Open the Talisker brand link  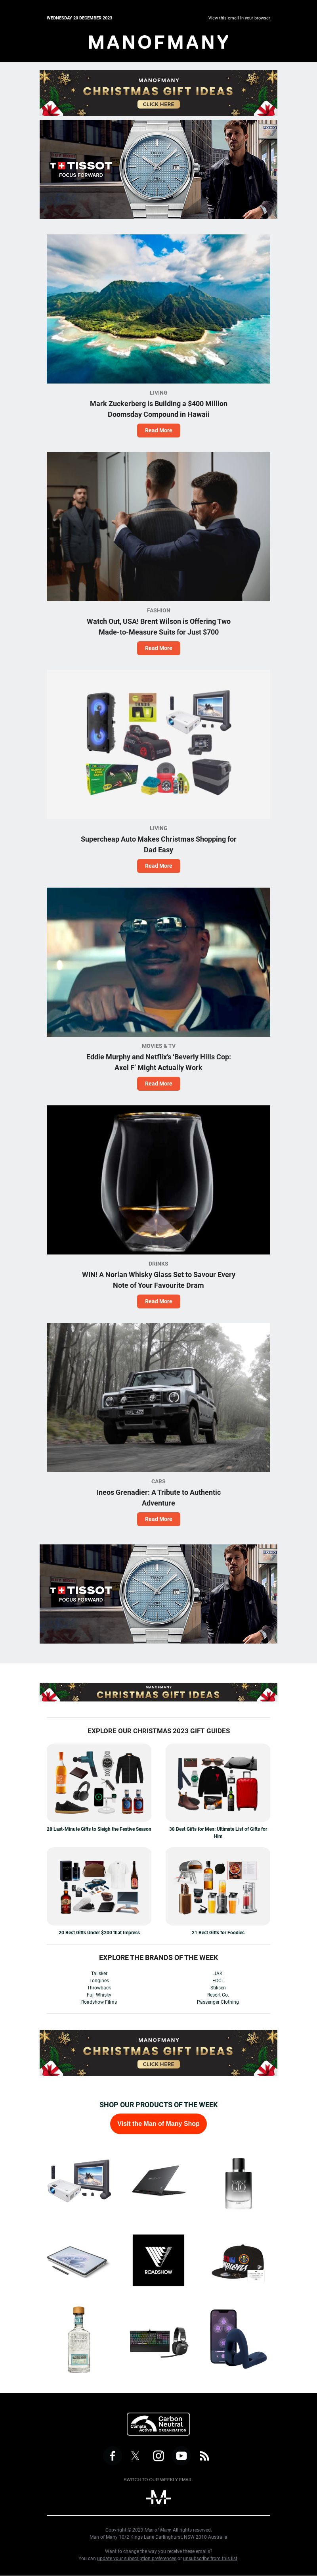point(99,1974)
